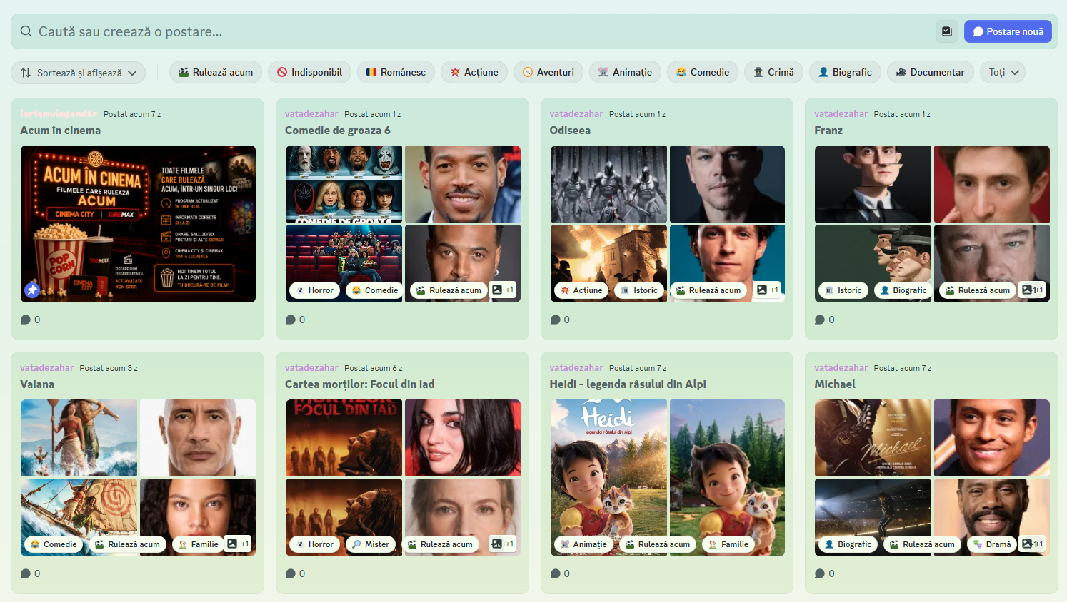Open Heidi - legenda râsului din Alpi title
This screenshot has height=602, width=1067.
628,384
